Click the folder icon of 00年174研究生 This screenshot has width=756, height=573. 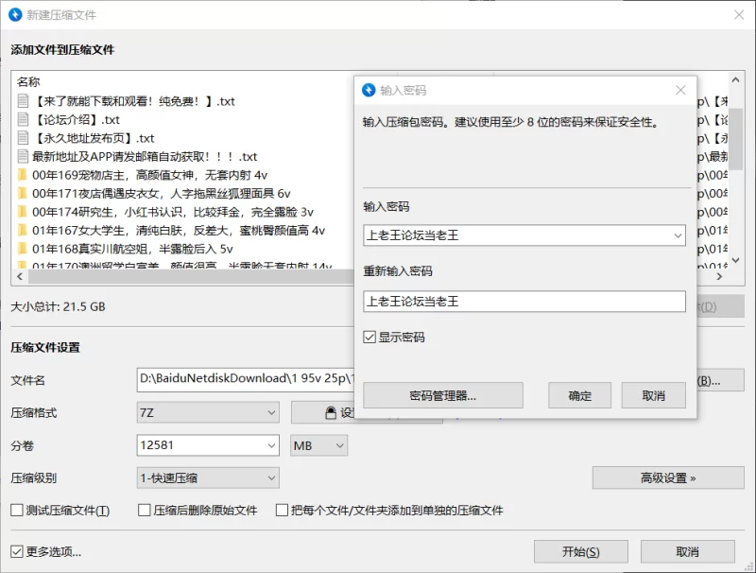pyautogui.click(x=22, y=212)
